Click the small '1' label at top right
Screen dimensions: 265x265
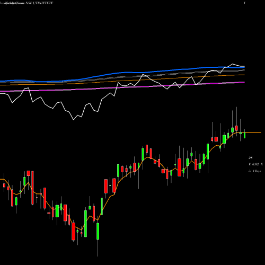(244, 3)
